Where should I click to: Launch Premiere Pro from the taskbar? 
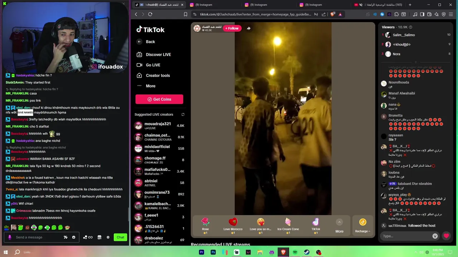(201, 252)
